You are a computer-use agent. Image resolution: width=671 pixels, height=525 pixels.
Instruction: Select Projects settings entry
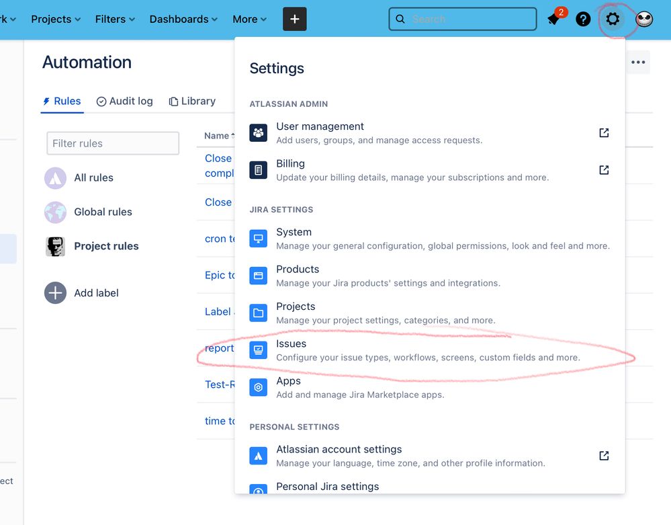click(429, 313)
